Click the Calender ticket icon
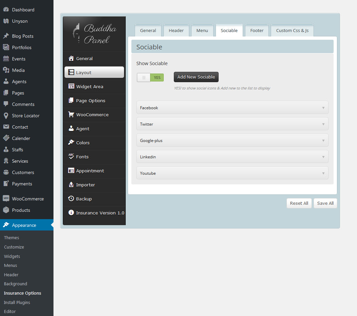357x316 pixels. coord(6,138)
